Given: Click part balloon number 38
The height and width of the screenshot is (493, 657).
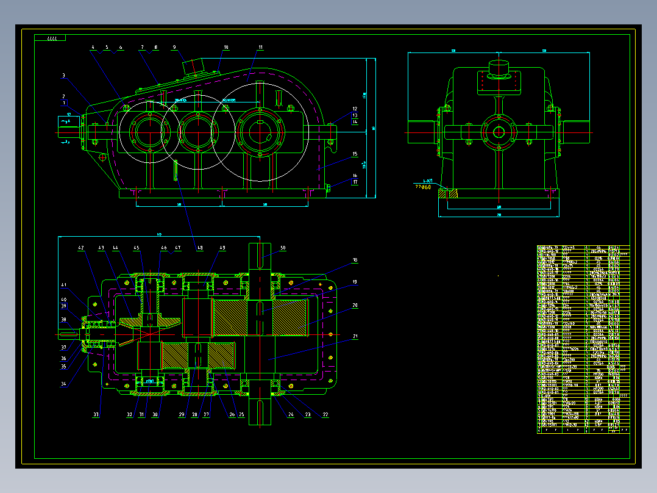Looking at the screenshot, I should point(63,319).
